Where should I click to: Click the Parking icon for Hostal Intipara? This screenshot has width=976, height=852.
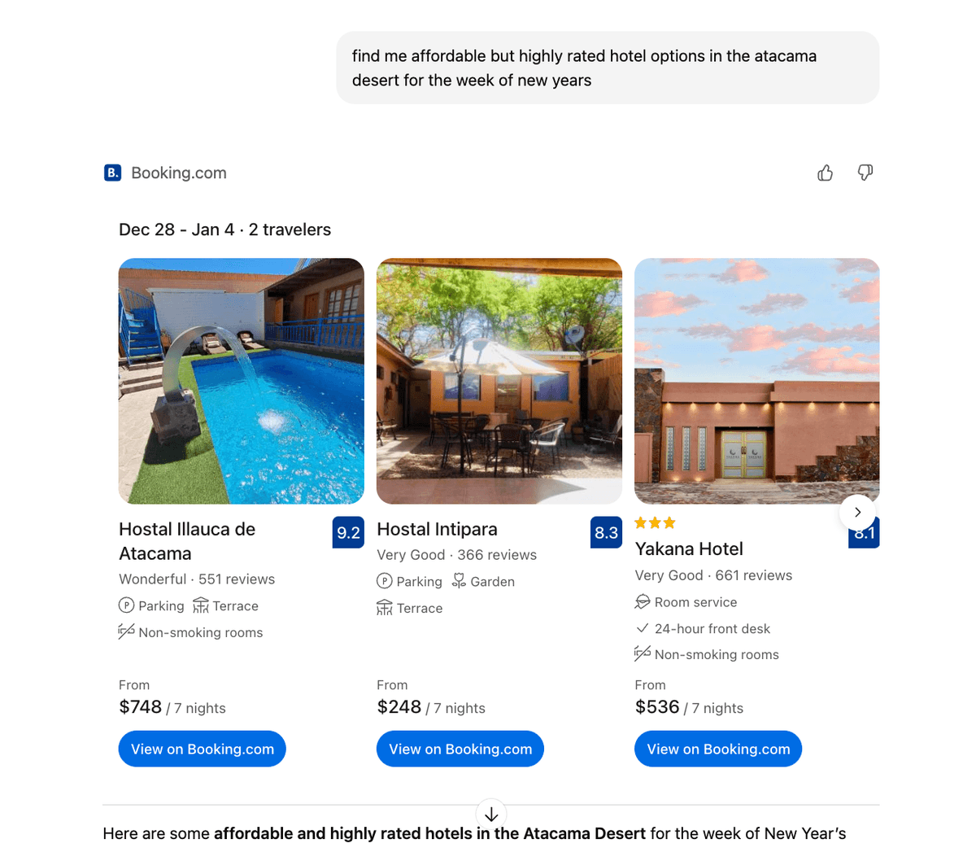[383, 581]
